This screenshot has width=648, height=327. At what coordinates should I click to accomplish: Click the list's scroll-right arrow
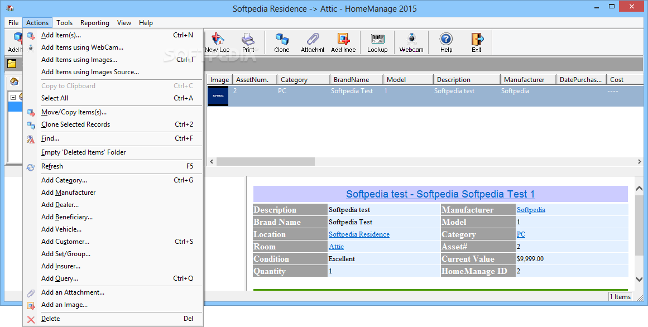point(639,162)
